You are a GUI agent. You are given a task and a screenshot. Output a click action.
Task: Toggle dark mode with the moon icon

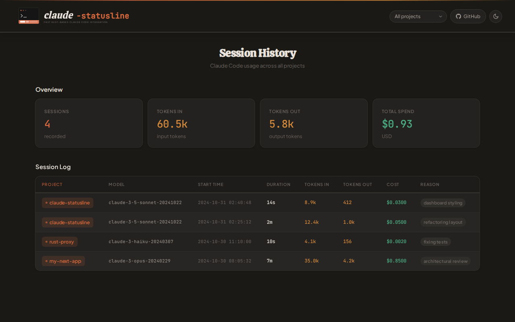coord(495,16)
